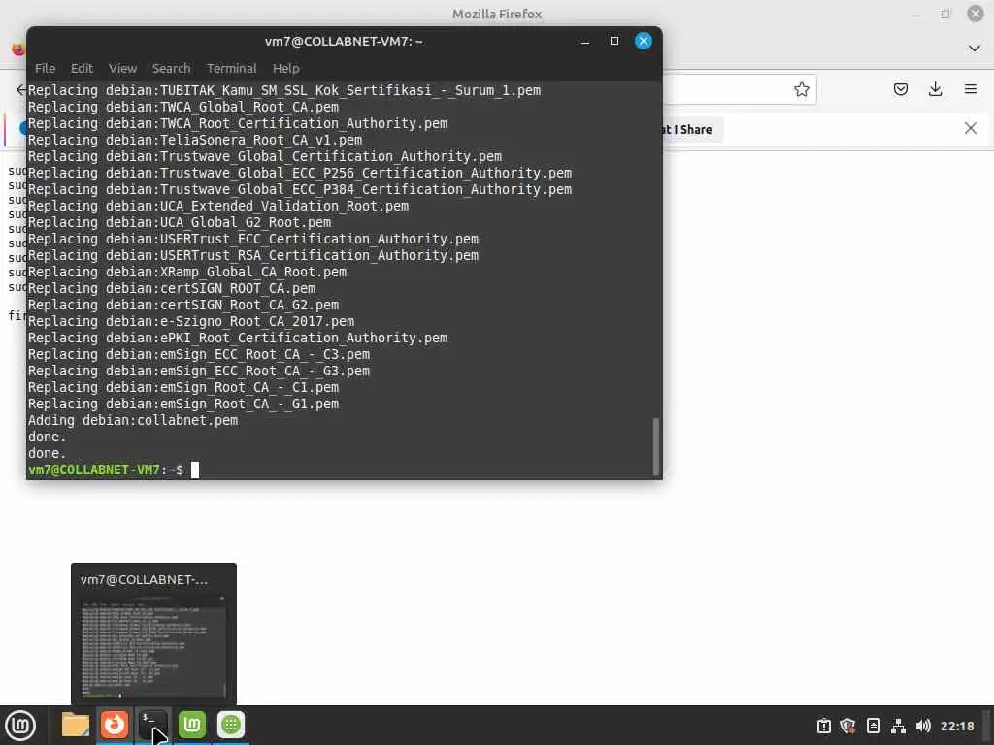Open the network connections tray icon
The height and width of the screenshot is (745, 994).
[898, 726]
